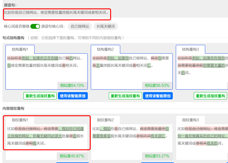Click the 长尾关键词 core keyword tag
The width and height of the screenshot is (228, 163).
pyautogui.click(x=105, y=26)
